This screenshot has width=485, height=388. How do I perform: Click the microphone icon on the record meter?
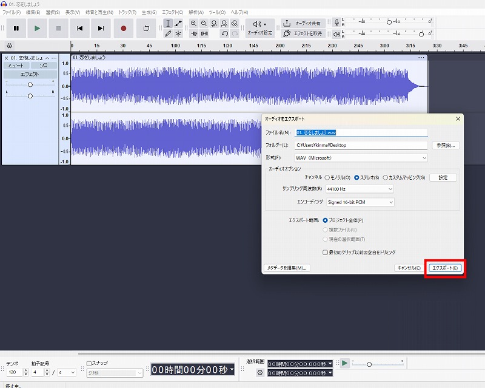coord(337,22)
